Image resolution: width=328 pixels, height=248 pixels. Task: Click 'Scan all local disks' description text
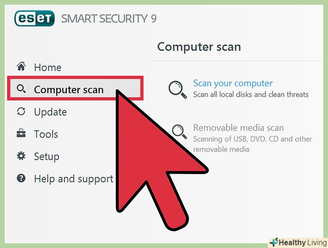pyautogui.click(x=251, y=95)
